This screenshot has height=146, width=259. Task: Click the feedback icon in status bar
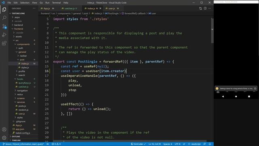tap(205, 144)
